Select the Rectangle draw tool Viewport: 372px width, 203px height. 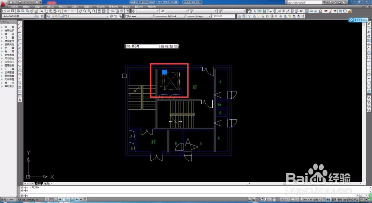(20, 40)
